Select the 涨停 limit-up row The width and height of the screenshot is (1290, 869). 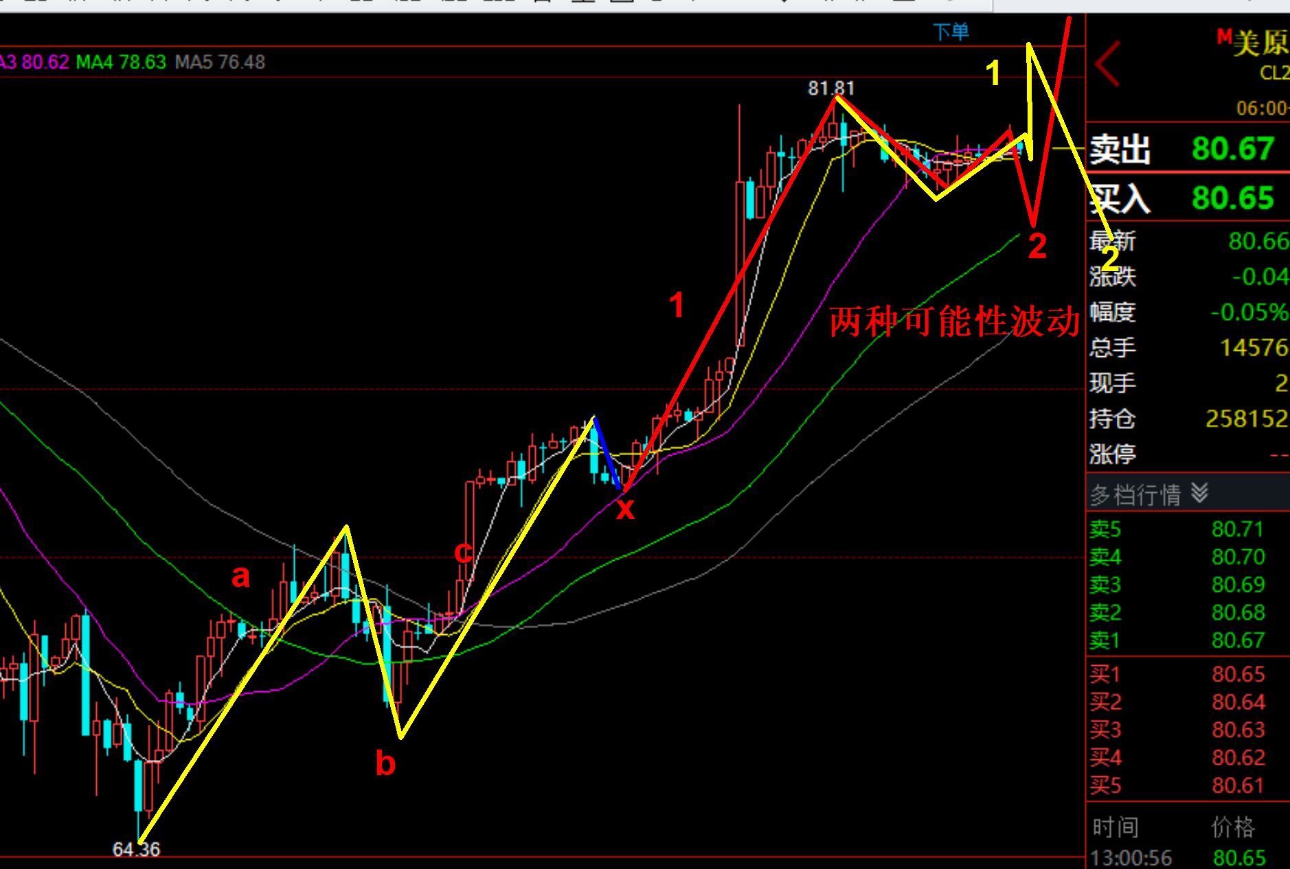(x=1188, y=454)
